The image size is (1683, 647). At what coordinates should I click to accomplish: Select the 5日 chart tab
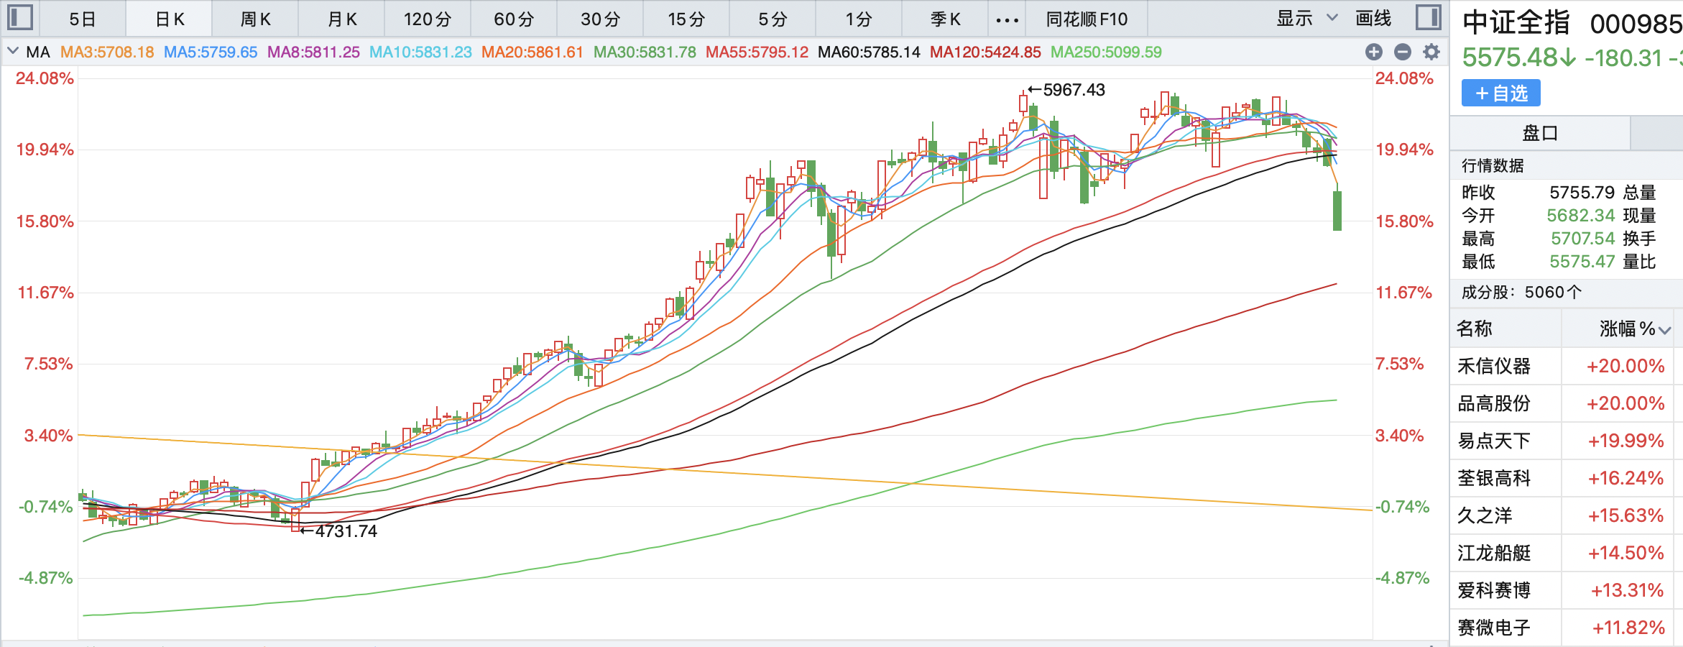[x=83, y=19]
